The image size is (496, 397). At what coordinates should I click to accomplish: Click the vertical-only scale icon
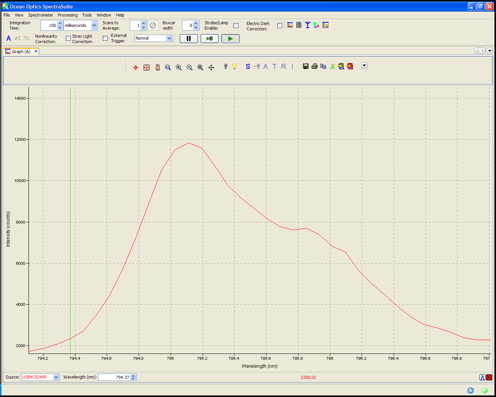coord(158,67)
